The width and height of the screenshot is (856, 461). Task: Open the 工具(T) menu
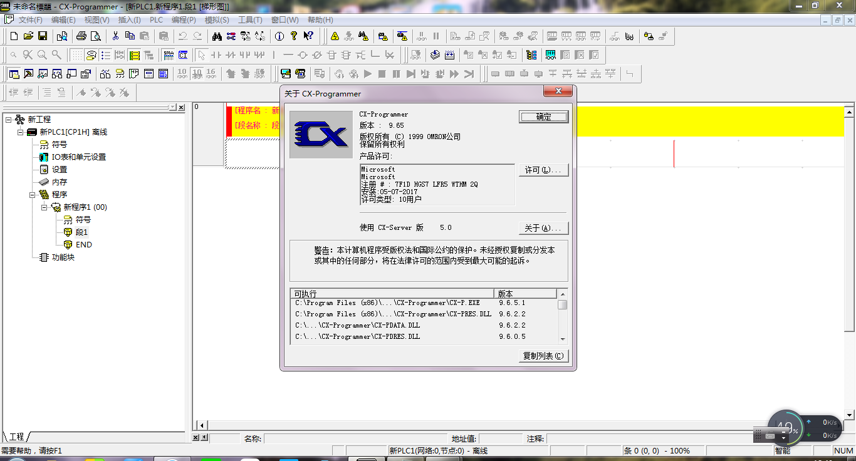(250, 20)
